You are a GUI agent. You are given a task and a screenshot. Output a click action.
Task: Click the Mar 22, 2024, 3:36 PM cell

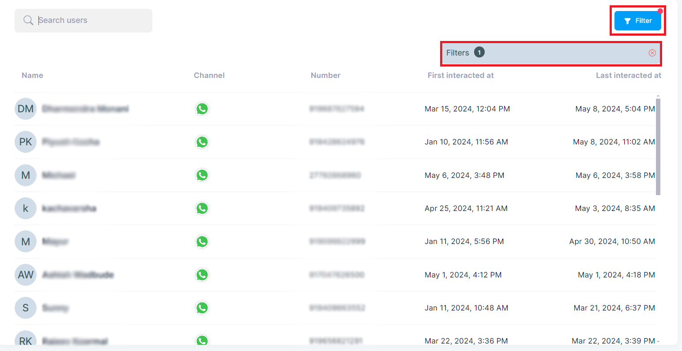pos(466,341)
